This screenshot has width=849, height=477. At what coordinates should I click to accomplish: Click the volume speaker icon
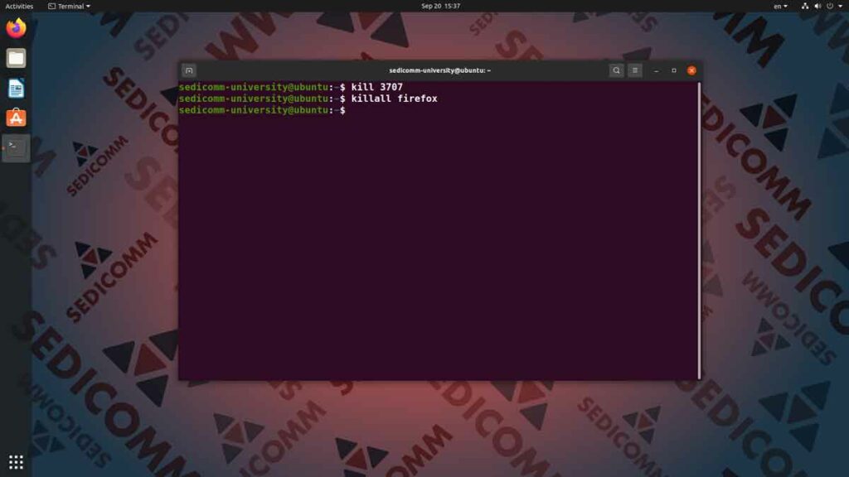click(817, 6)
